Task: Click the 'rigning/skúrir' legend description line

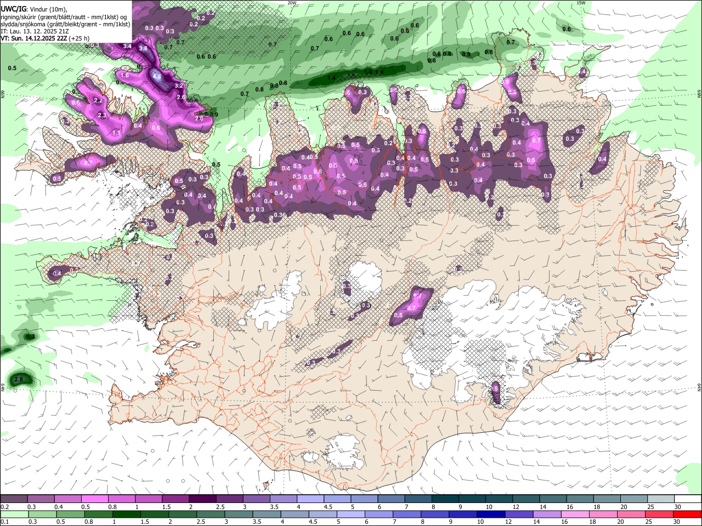Action: pos(64,17)
